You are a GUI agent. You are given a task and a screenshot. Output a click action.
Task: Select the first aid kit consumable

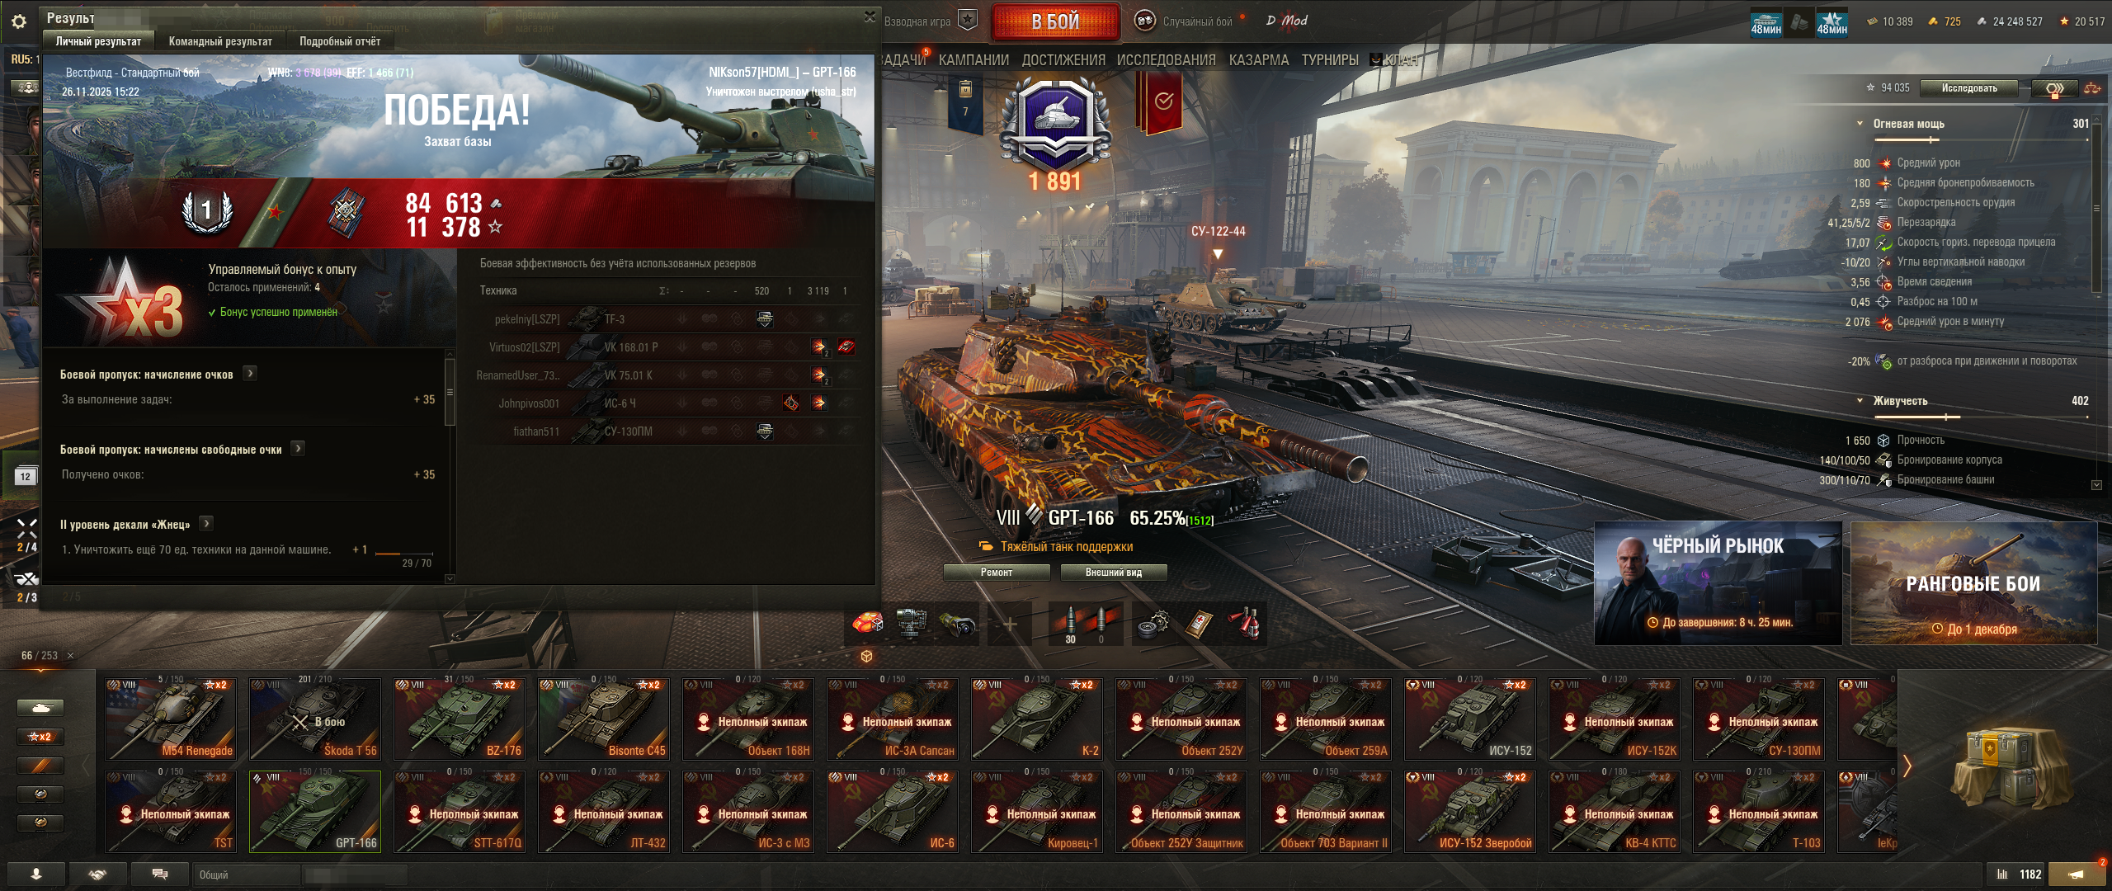click(1200, 625)
